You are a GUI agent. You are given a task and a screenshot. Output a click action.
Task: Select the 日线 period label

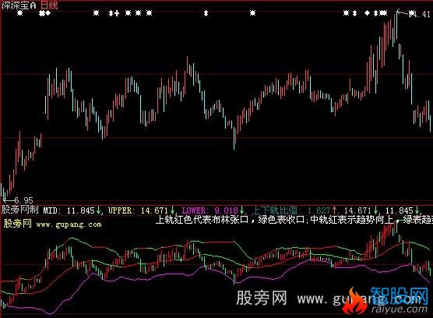tap(49, 5)
